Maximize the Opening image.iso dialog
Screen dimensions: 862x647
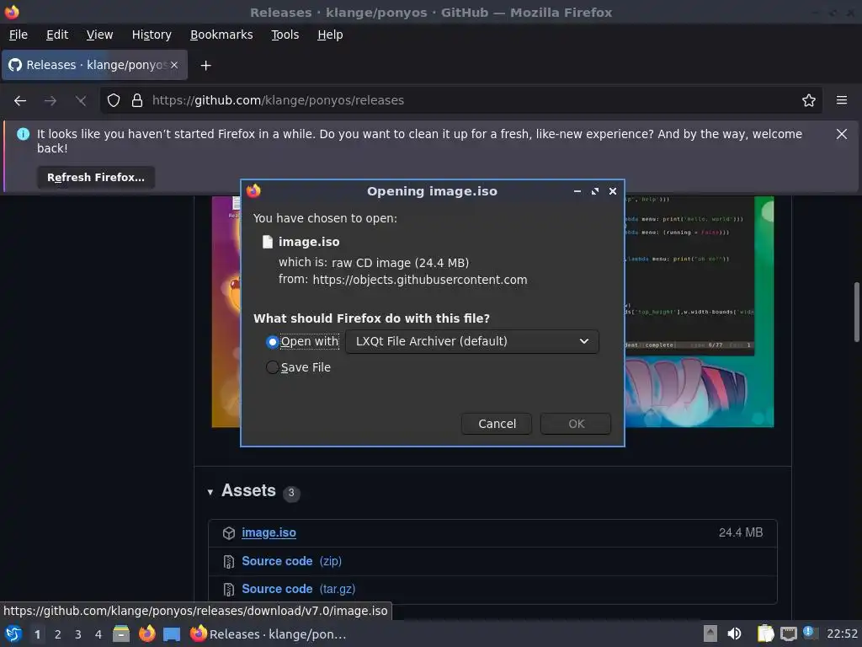click(595, 191)
